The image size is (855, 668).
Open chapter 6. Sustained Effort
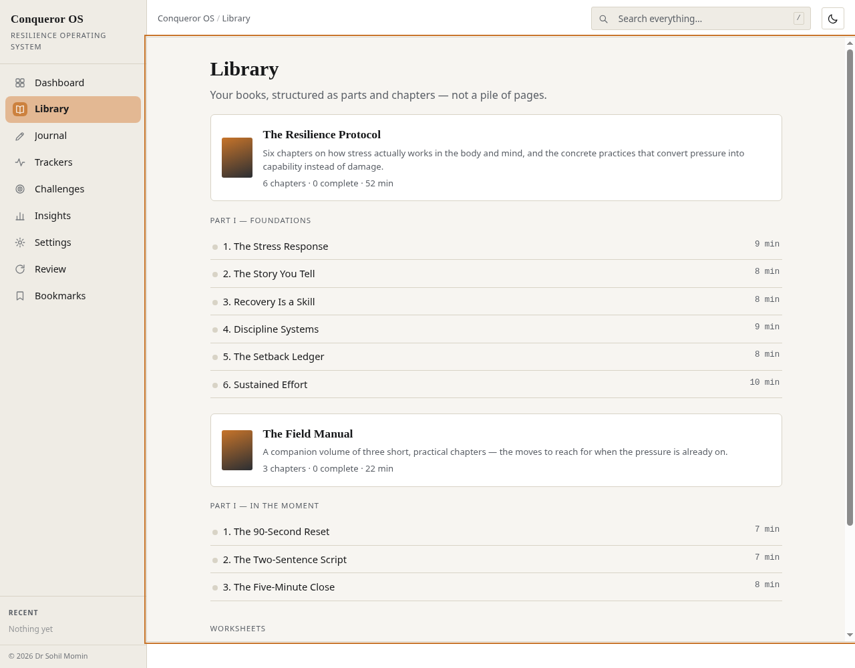coord(496,384)
